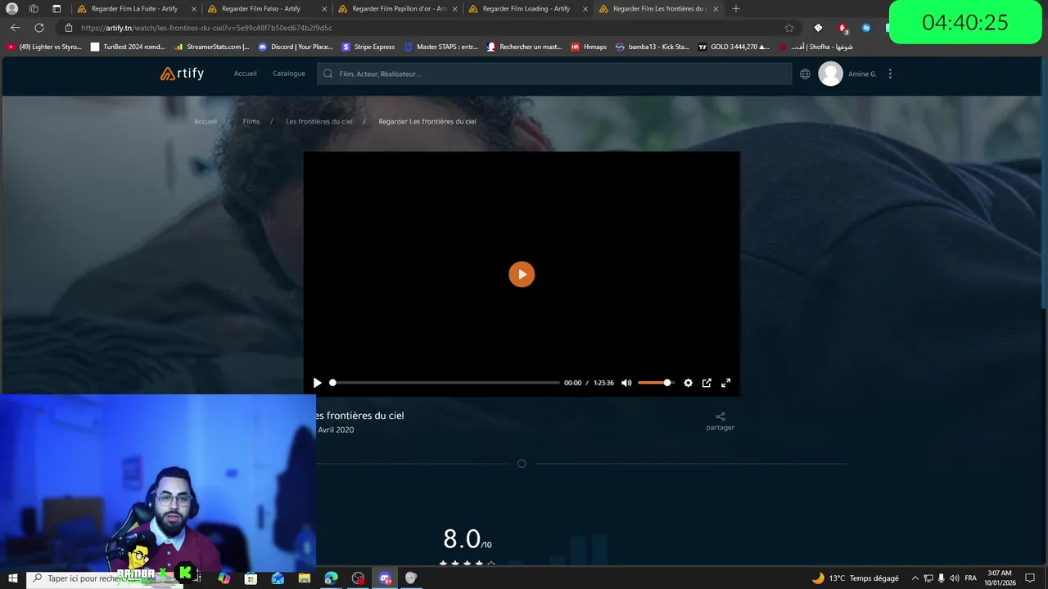
Task: Switch to Regarder Film Loading tab
Action: (526, 9)
